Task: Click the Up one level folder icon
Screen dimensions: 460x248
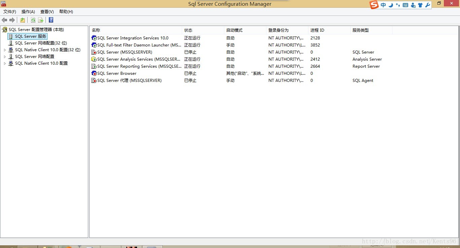Action: pos(23,20)
